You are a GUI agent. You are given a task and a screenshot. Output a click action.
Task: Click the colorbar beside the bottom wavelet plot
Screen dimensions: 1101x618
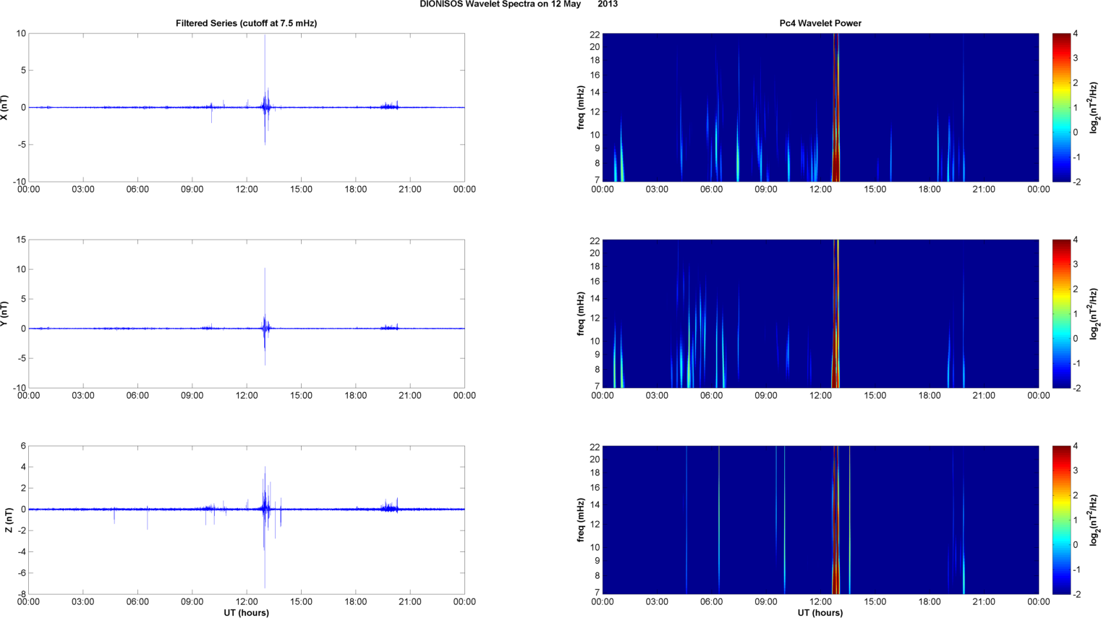(x=1060, y=520)
